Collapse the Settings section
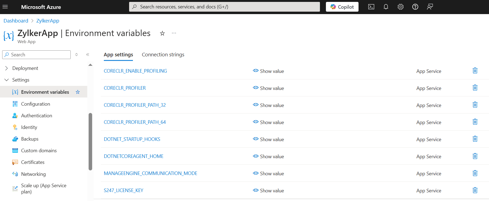Viewport: 489px width, 201px height. point(7,80)
